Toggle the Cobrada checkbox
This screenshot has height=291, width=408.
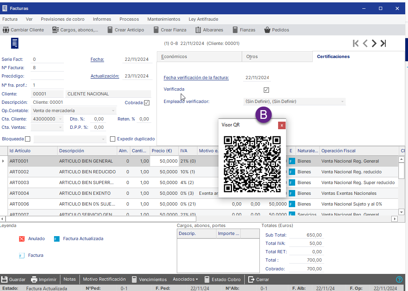[x=147, y=103]
